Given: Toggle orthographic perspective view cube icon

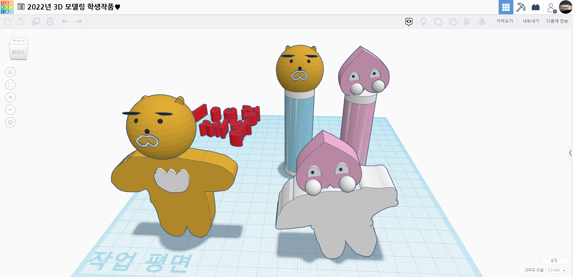Looking at the screenshot, I should pyautogui.click(x=10, y=122).
